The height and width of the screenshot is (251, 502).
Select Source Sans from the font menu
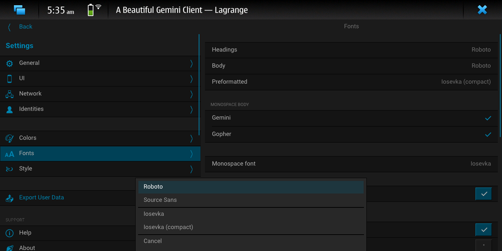[x=160, y=200]
